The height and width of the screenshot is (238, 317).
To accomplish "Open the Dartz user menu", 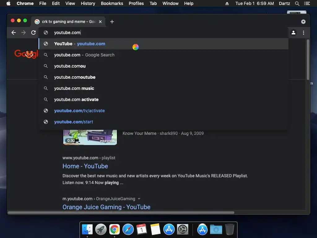I will click(x=284, y=3).
